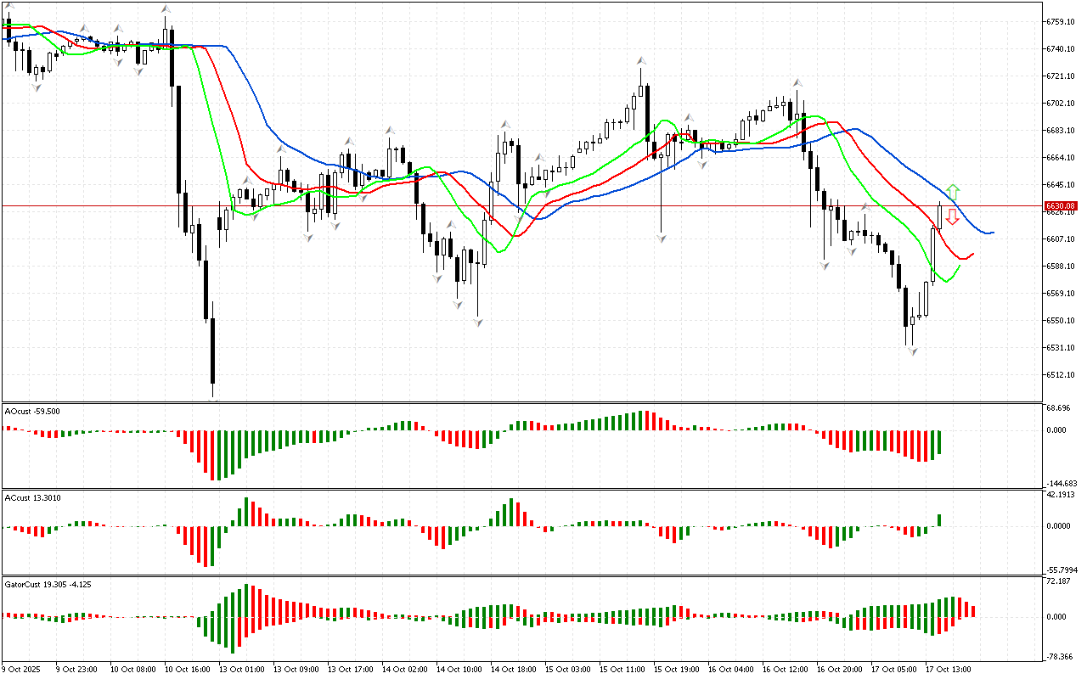Click the 9 Oct 2025 date label
Viewport: 1087px width, 679px height.
[21, 670]
